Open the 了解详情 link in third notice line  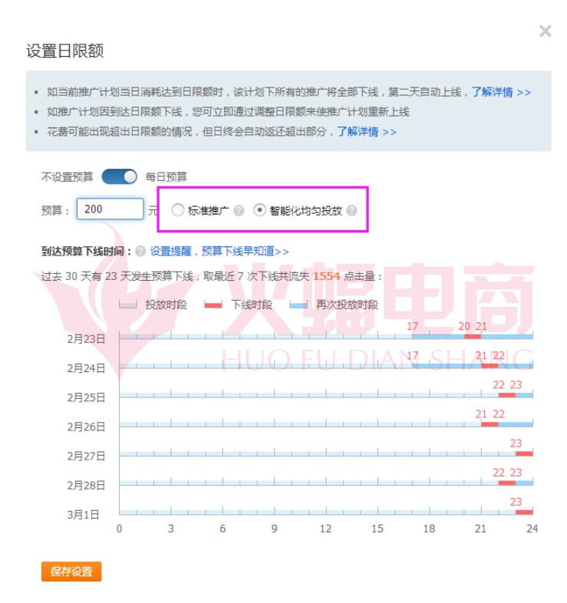coord(367,132)
